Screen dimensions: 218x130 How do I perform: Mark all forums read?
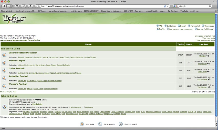click(x=8, y=92)
